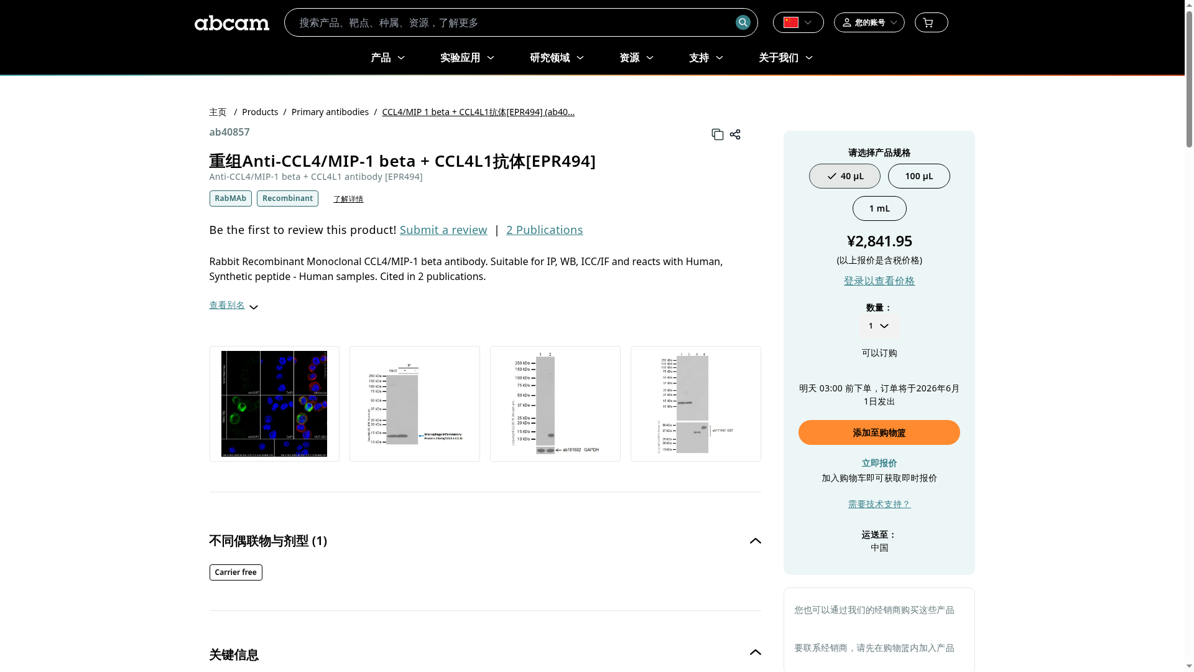Click the Recombinant tag
1194x672 pixels.
pyautogui.click(x=287, y=198)
